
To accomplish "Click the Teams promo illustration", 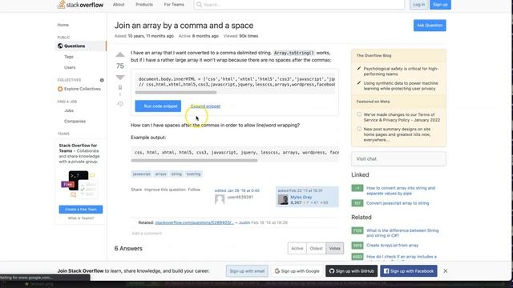I will [x=79, y=185].
